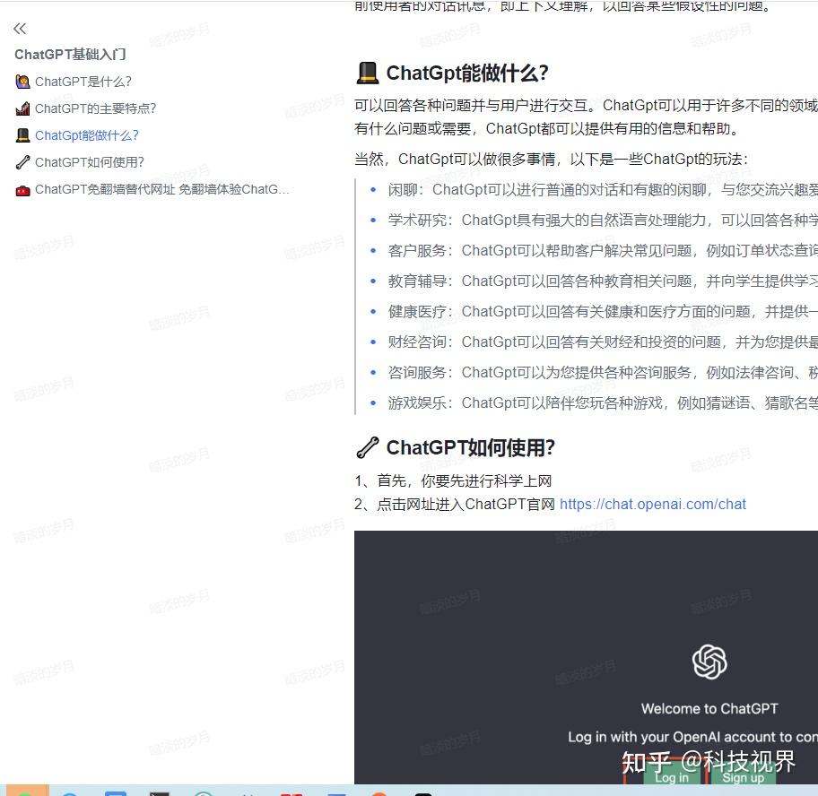Click the "ChatGPT基础入门" section heading
Screen dimensions: 818x796
pos(70,54)
